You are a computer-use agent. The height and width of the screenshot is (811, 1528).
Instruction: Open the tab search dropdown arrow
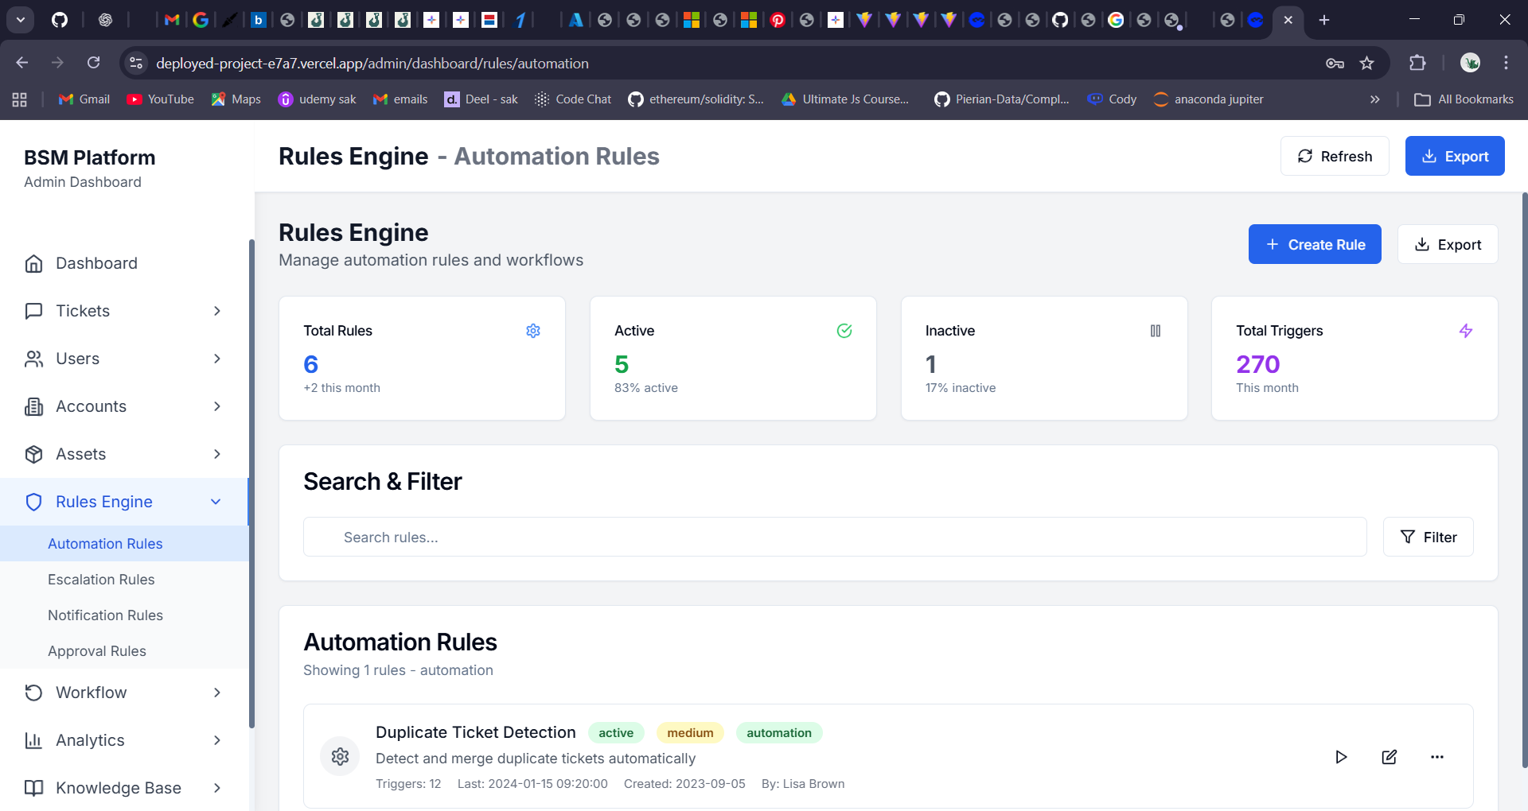coord(21,20)
